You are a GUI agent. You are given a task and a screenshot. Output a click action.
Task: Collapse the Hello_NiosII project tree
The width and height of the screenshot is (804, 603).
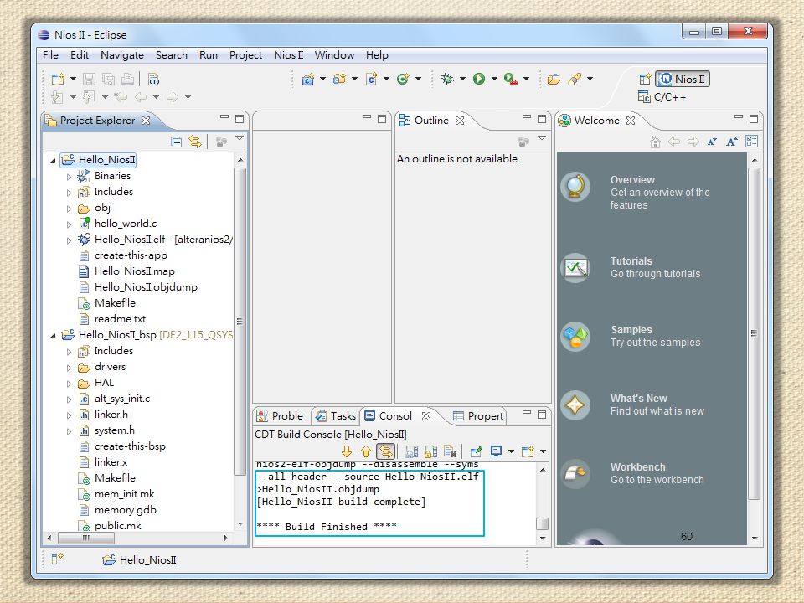(53, 161)
